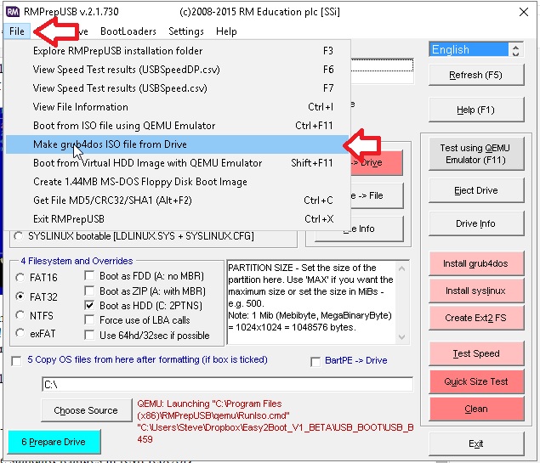Tick Use 64hd/32sec if possible

[x=89, y=336]
